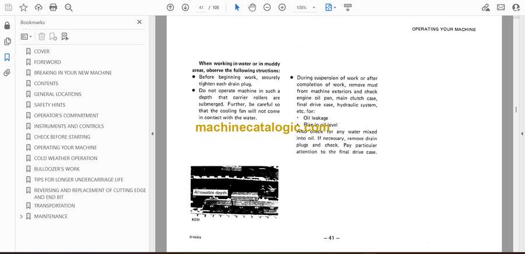The image size is (525, 254).
Task: Open the COVER bookmark
Action: [41, 51]
